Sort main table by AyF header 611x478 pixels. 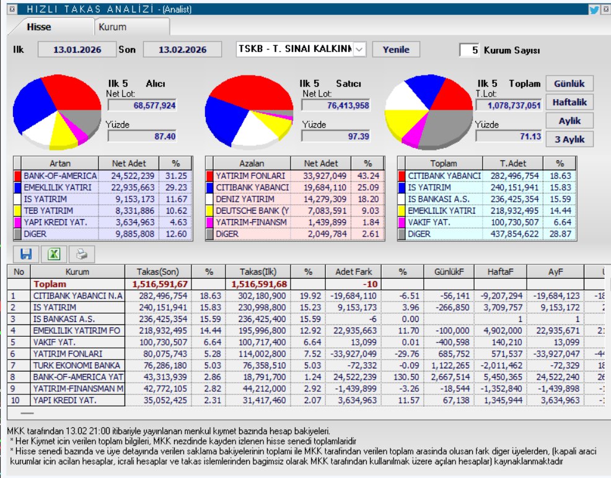coord(555,272)
